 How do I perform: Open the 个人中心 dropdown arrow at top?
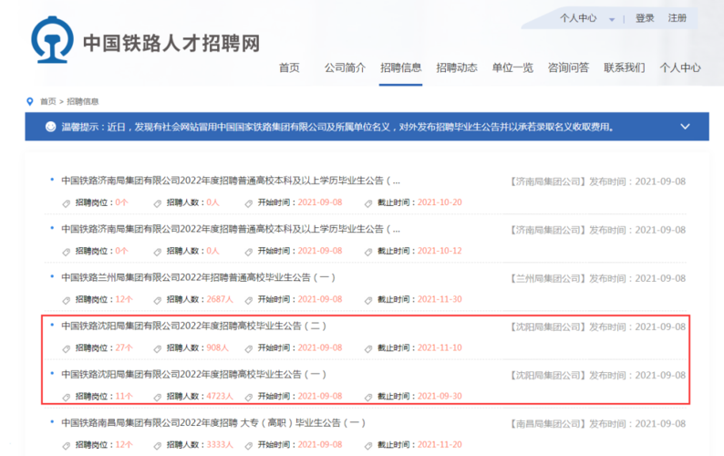coord(612,19)
